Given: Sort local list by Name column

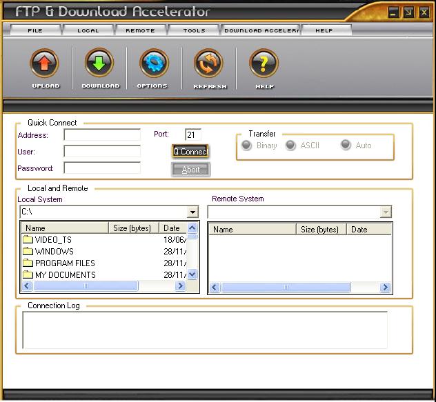Looking at the screenshot, I should click(65, 228).
